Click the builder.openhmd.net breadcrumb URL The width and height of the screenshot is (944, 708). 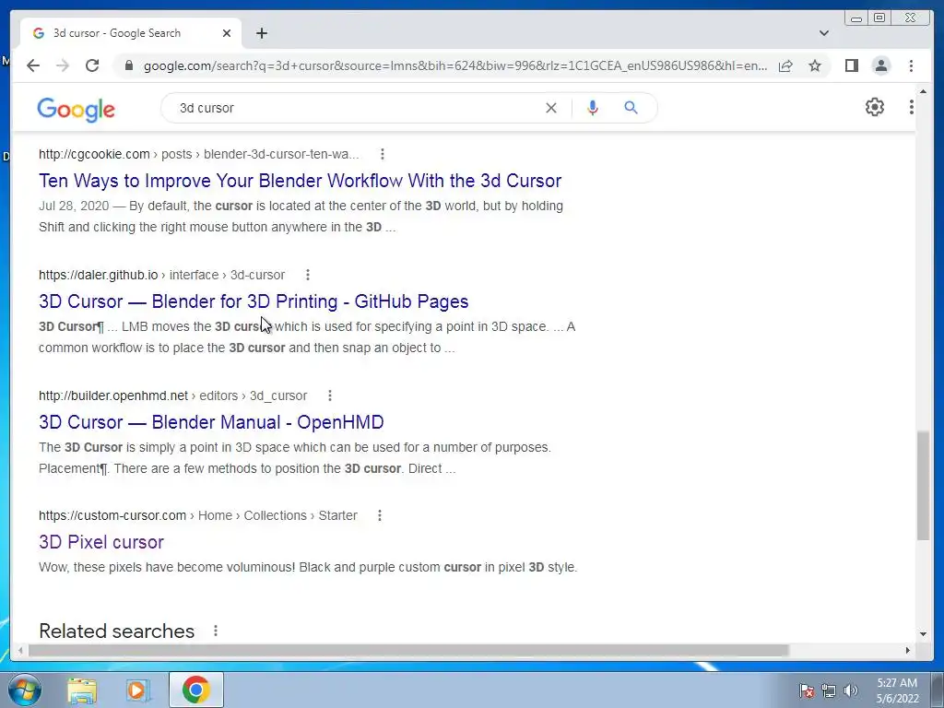172,395
